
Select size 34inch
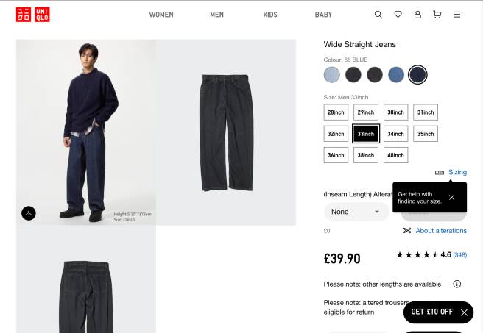[x=395, y=134]
